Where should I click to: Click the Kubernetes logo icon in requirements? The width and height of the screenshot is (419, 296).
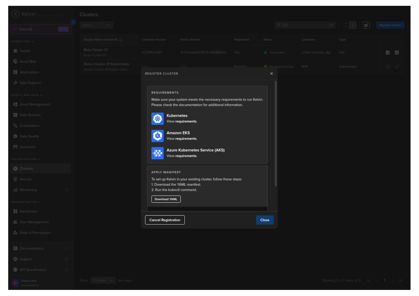tap(157, 119)
